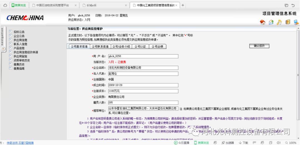Click the 成立时间 date field
This screenshot has width=300, height=145.
[x=143, y=85]
